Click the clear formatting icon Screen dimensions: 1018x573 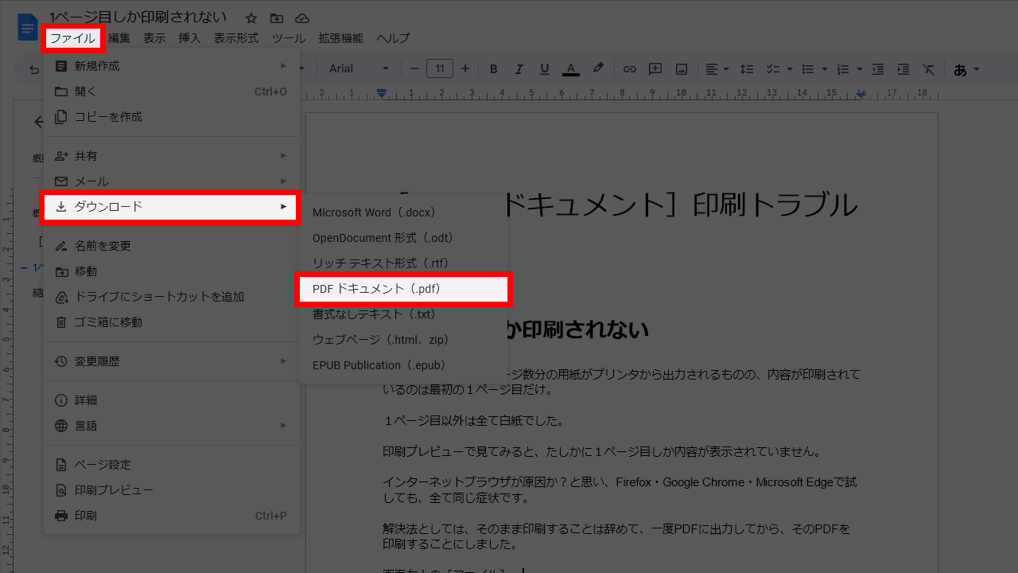point(928,69)
